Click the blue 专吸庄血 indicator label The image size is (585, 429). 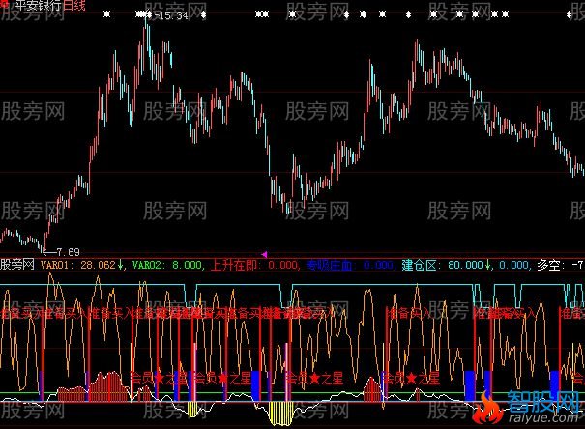(x=329, y=265)
